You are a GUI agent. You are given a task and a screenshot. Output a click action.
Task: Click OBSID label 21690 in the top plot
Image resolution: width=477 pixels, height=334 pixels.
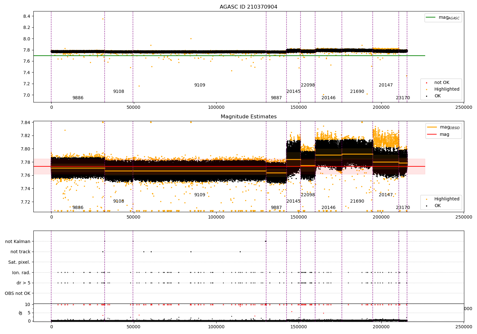(357, 92)
